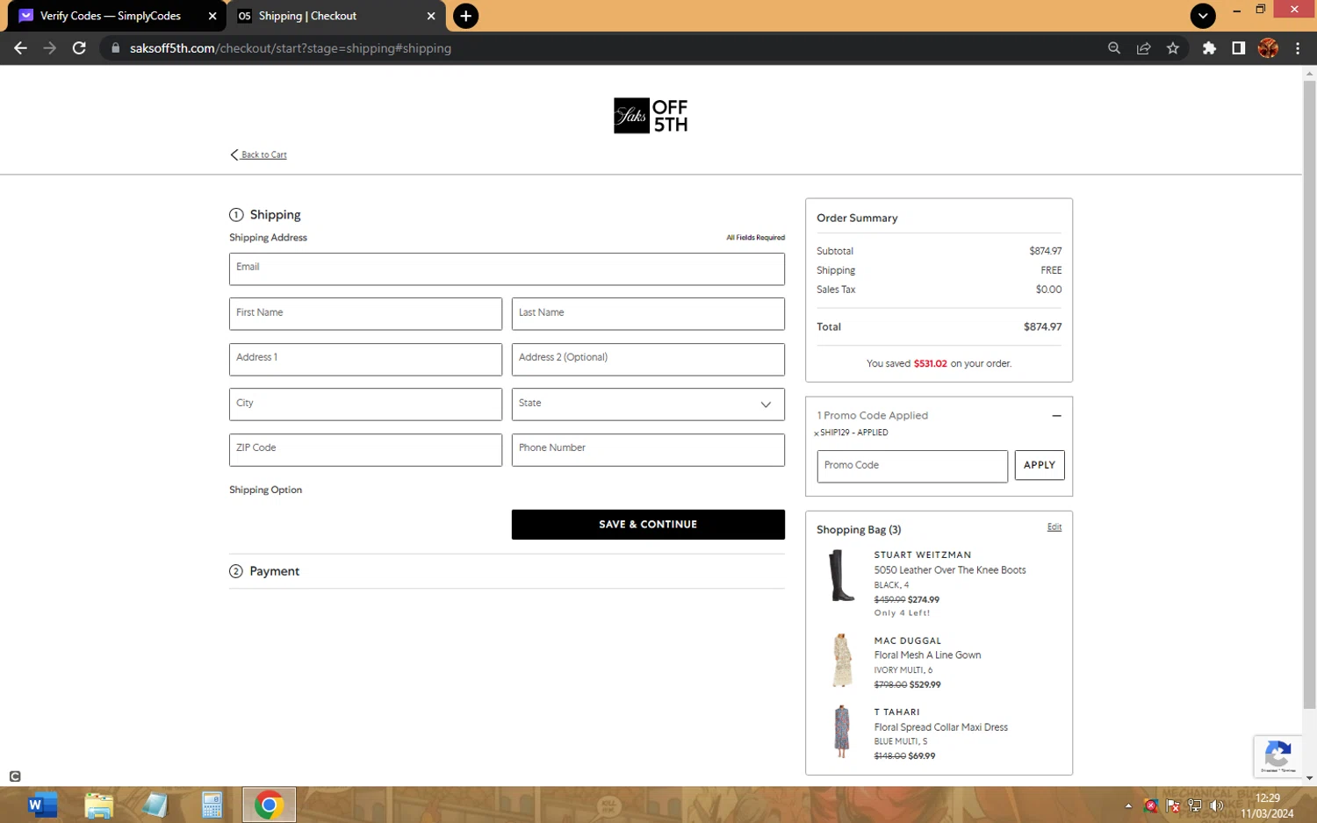Remove the SHIP129 promo code with x
This screenshot has width=1317, height=823.
pyautogui.click(x=816, y=433)
